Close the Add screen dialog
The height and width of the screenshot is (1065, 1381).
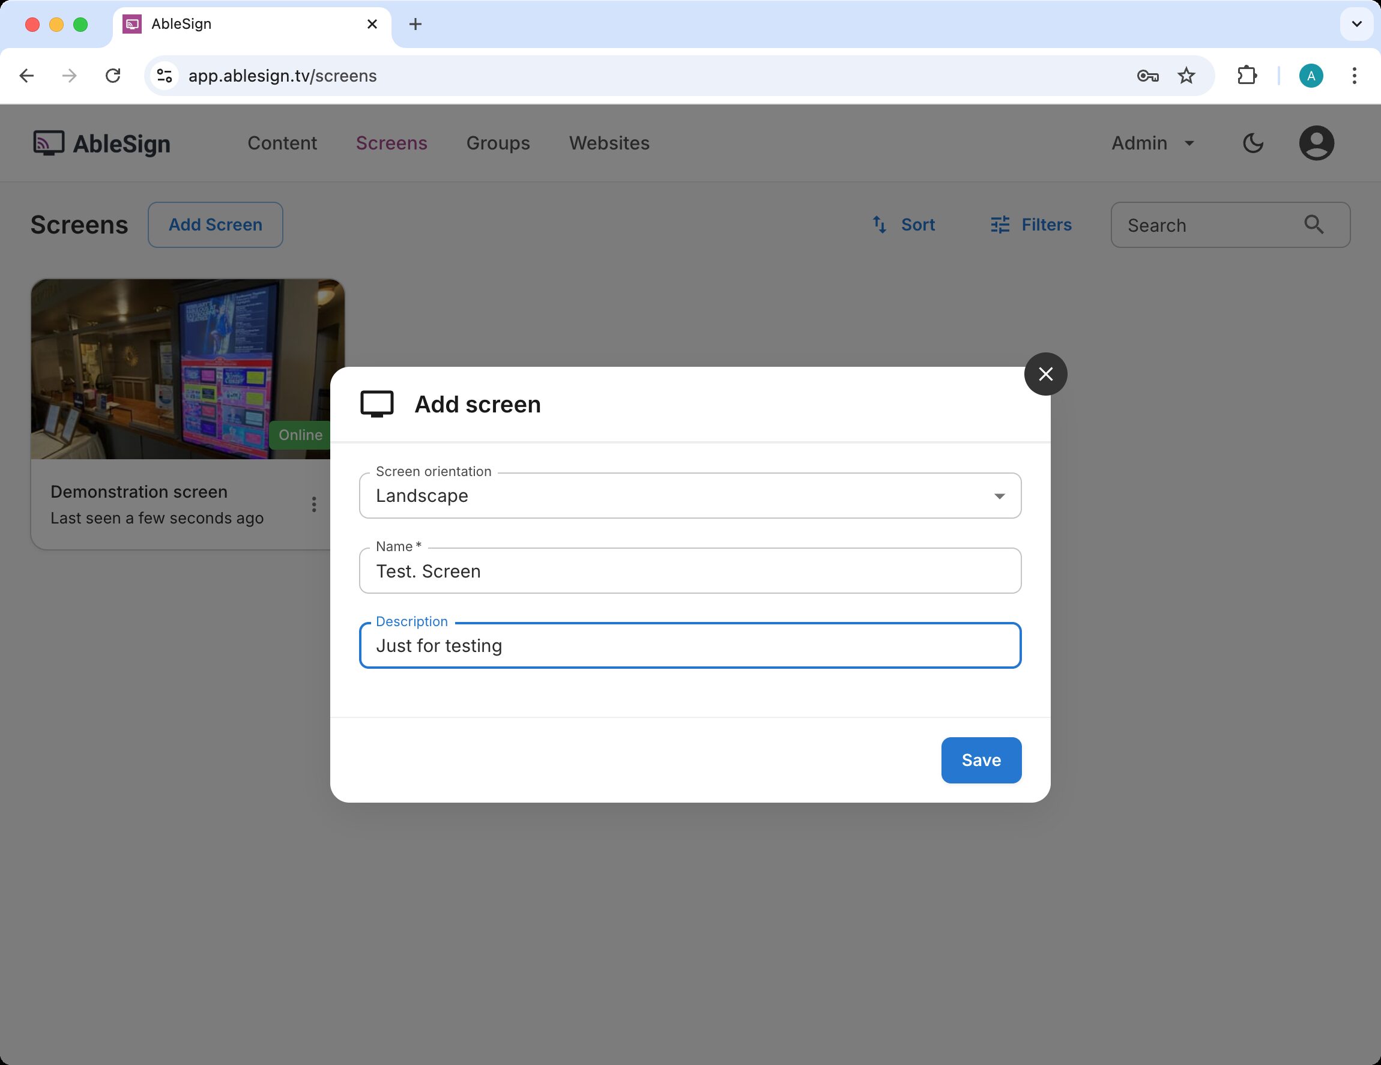point(1045,374)
